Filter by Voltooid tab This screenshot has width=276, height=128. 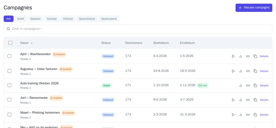click(68, 19)
